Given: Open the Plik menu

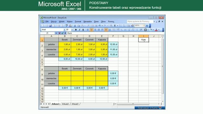Looking at the screenshot, I should [x=47, y=22].
